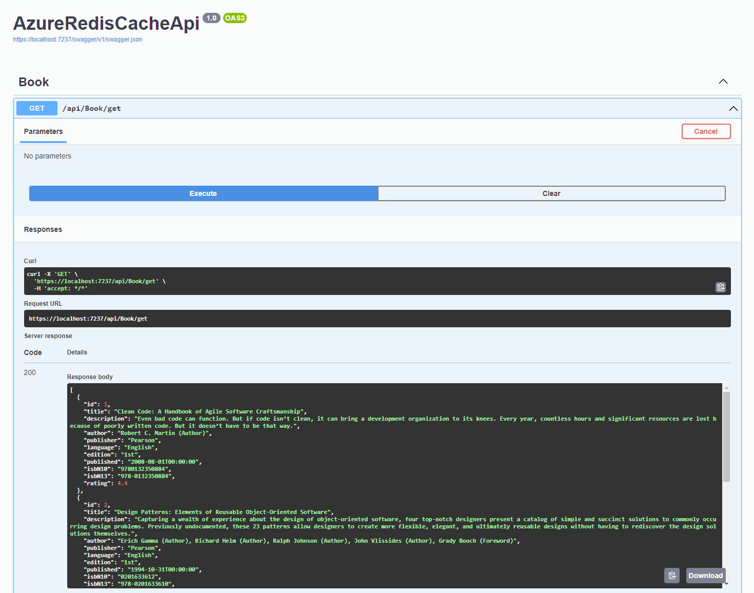Collapse the GET /api/Book/get operation
Image resolution: width=754 pixels, height=593 pixels.
733,108
